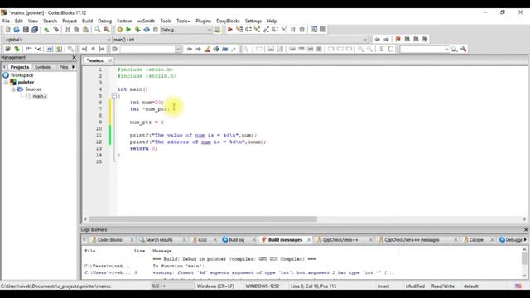Build and run the project
Screen dimensions: 530x298
pyautogui.click(x=137, y=30)
